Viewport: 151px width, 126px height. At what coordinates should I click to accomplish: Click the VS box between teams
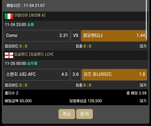point(75,36)
